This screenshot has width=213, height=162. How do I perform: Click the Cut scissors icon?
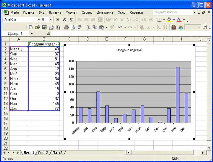(88, 28)
